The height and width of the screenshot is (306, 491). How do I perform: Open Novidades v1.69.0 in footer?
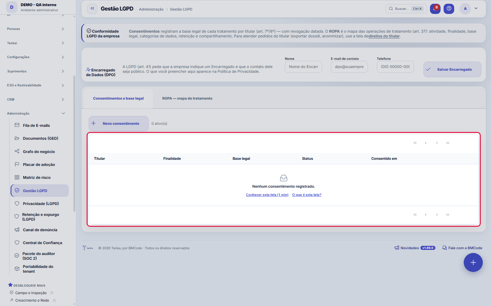(x=415, y=248)
